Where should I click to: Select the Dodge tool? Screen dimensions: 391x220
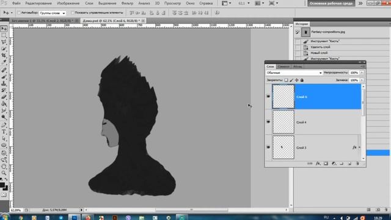point(4,117)
